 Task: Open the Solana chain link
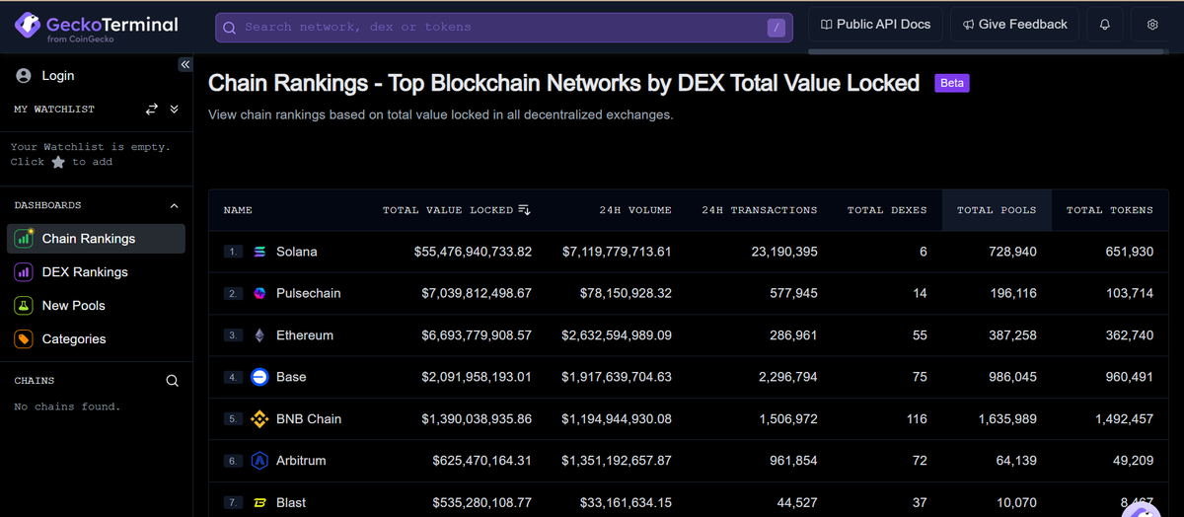click(297, 252)
